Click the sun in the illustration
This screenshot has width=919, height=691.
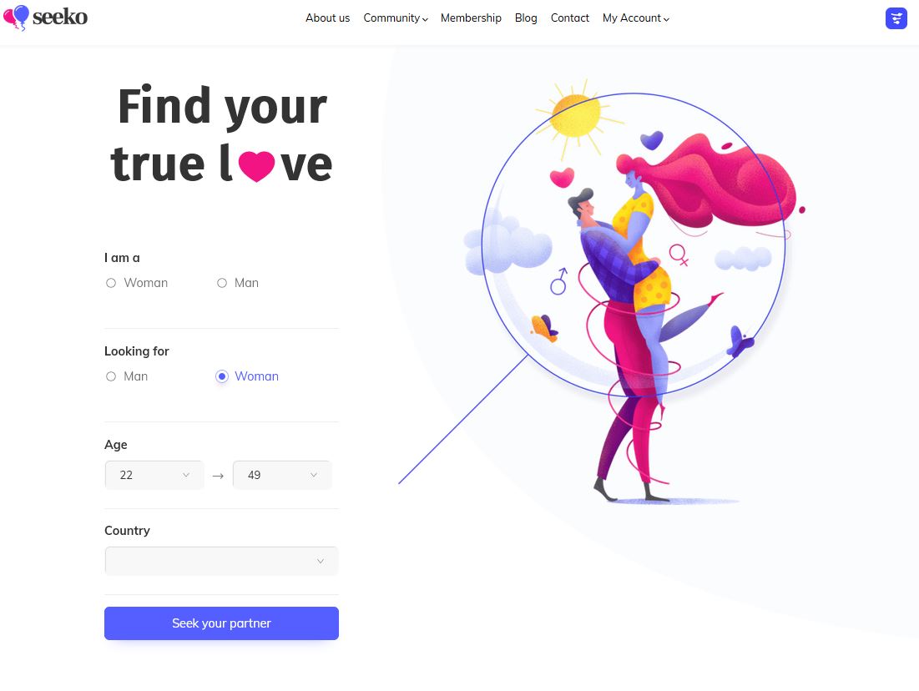click(577, 117)
